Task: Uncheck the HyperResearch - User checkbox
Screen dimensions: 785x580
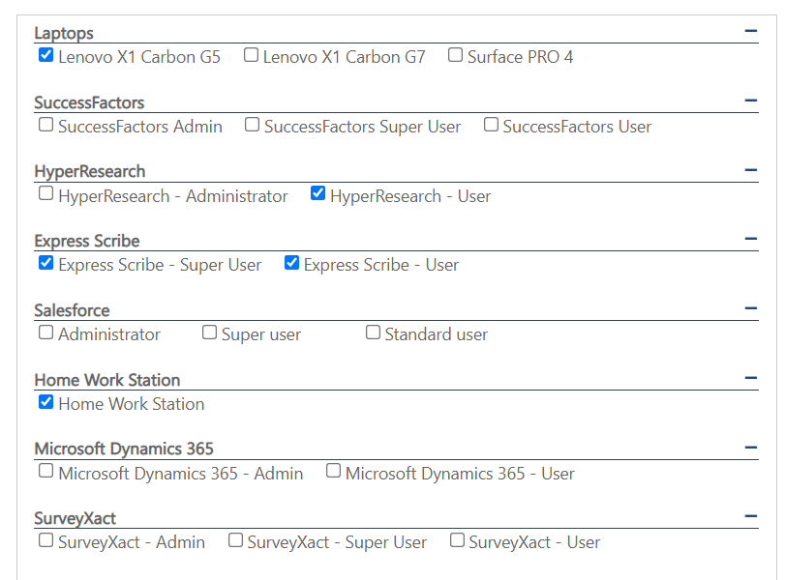Action: click(317, 194)
